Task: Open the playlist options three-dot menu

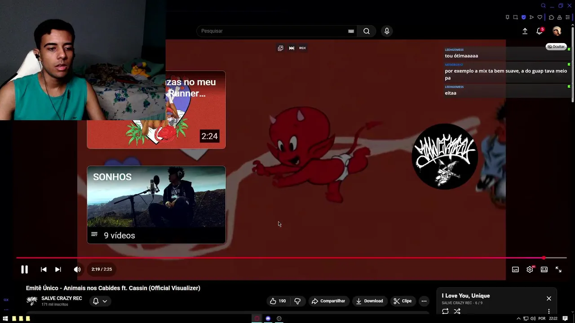Action: pos(548,311)
